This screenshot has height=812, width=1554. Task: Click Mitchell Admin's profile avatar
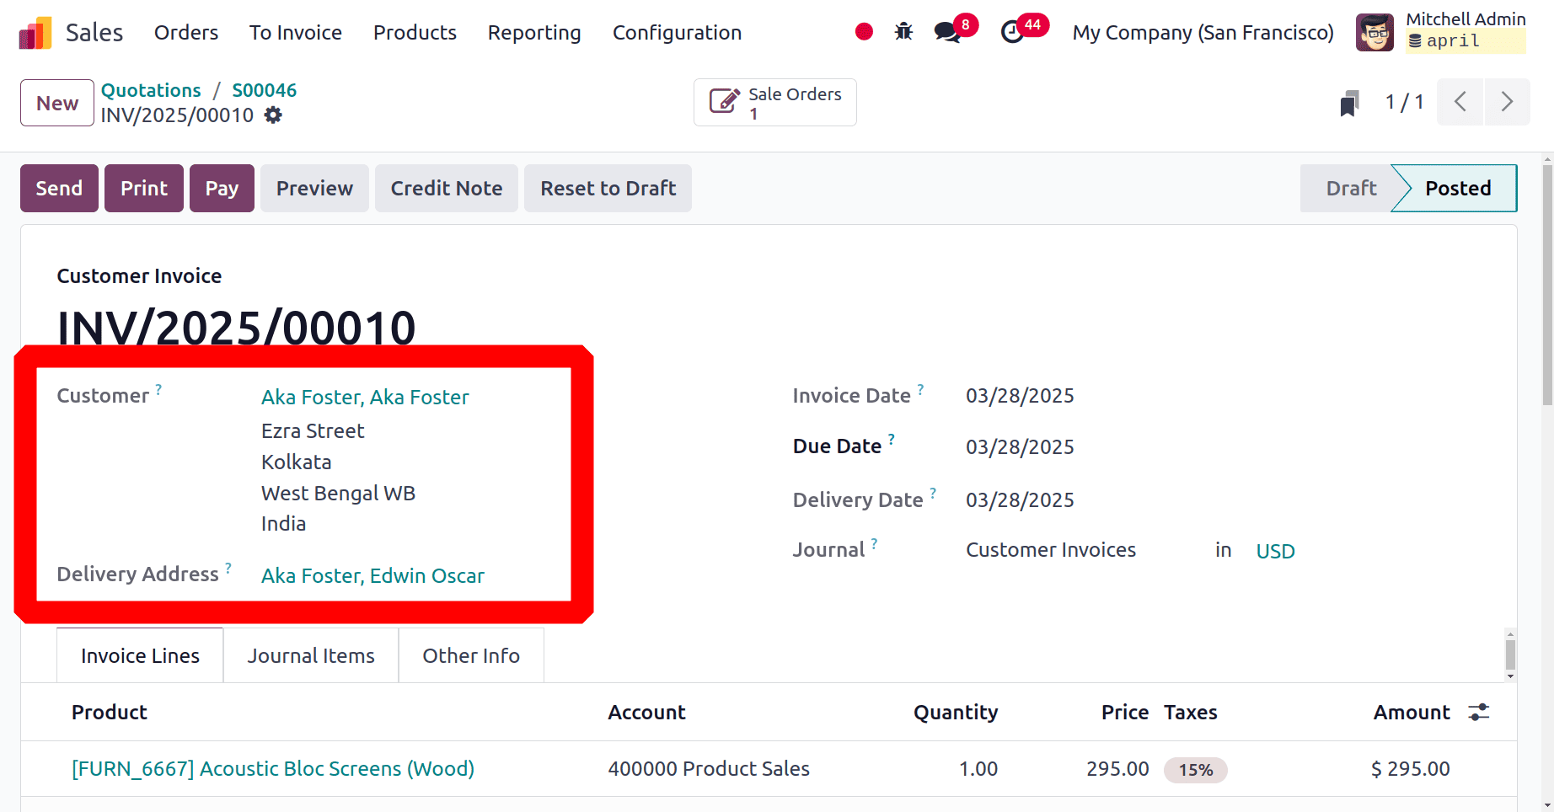point(1374,31)
